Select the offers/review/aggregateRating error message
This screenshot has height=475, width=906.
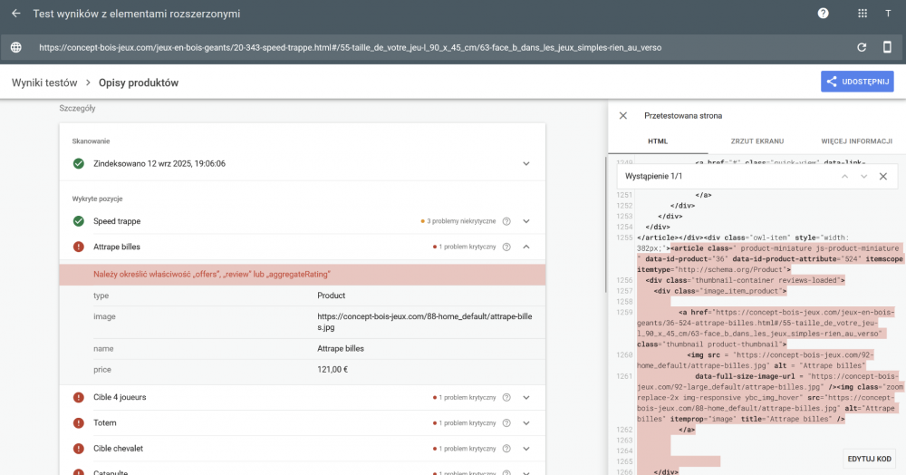click(x=212, y=275)
